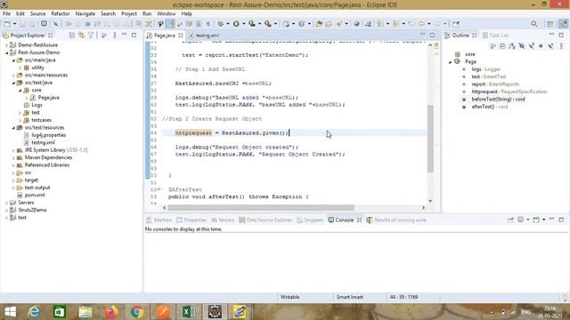The width and height of the screenshot is (570, 320).
Task: Go to Previous Annotation icon
Action: (395, 24)
